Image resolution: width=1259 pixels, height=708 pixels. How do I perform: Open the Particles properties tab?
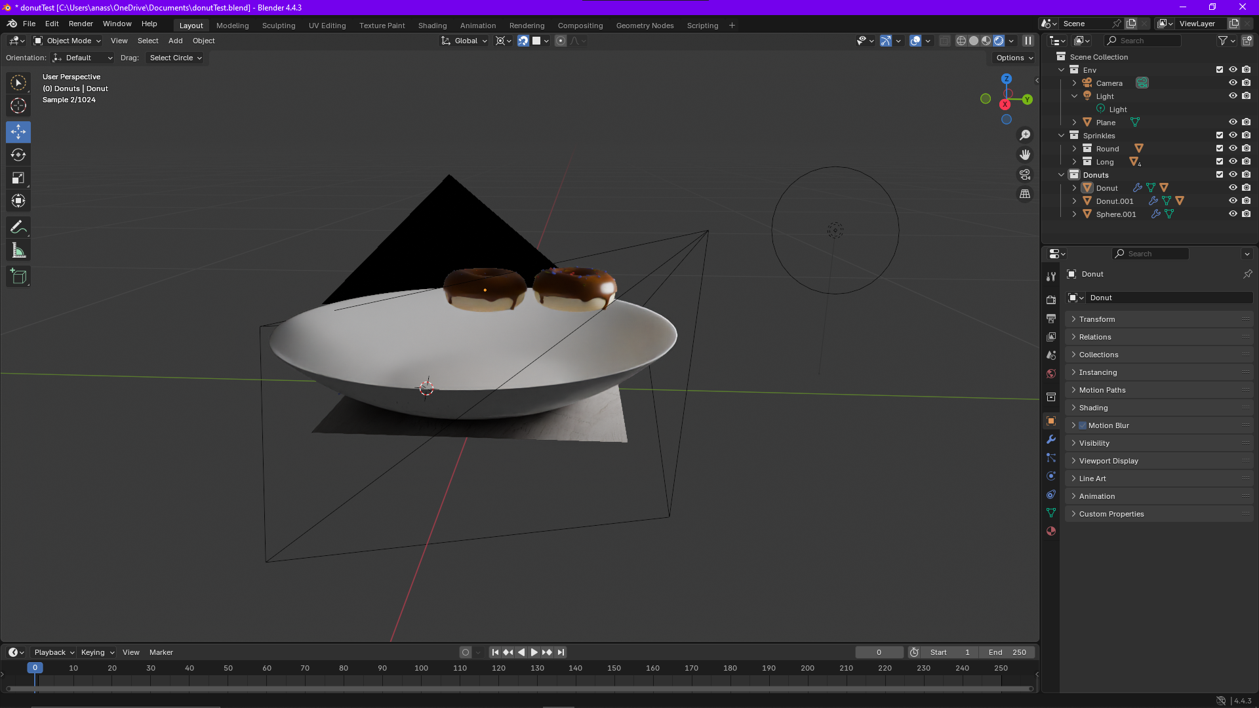pyautogui.click(x=1051, y=458)
